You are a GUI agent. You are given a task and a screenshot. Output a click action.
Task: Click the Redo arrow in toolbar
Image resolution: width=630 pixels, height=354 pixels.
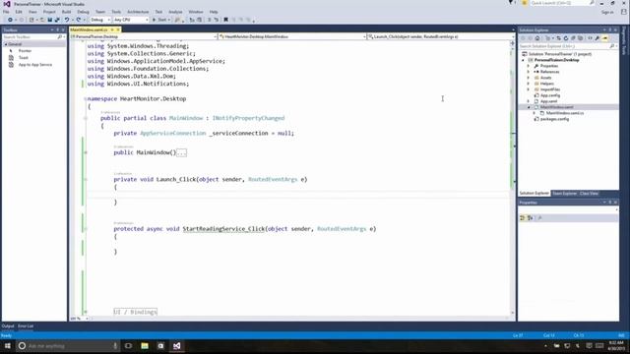pos(79,20)
